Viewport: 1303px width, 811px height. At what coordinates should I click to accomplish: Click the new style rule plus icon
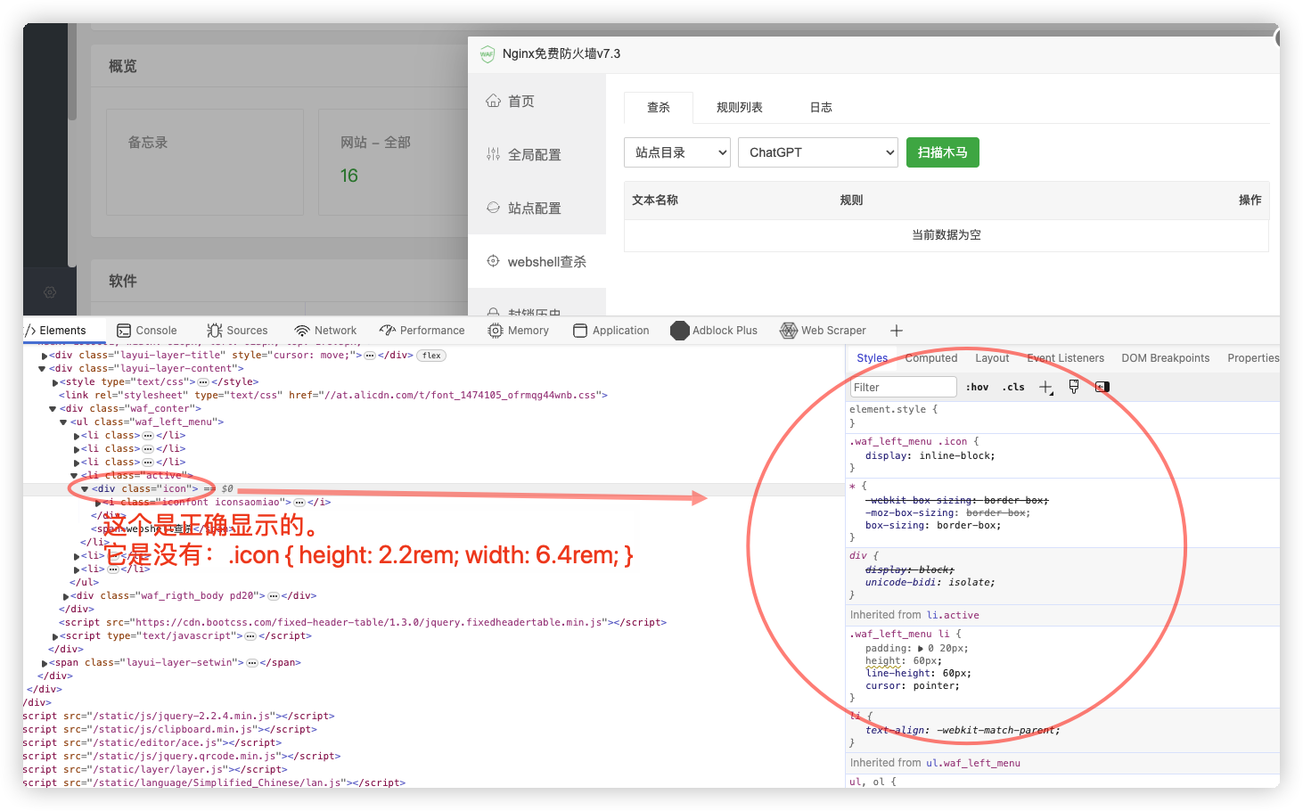(x=1046, y=387)
